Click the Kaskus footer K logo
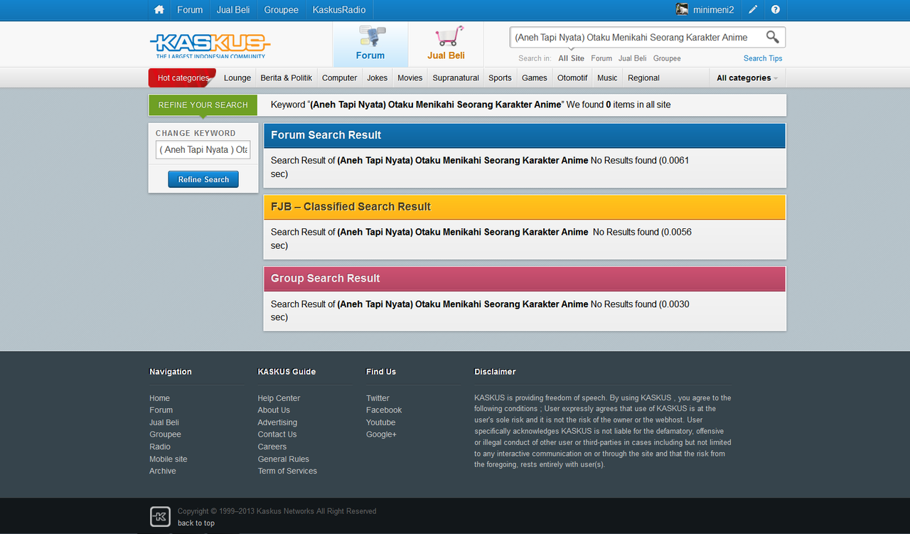This screenshot has height=534, width=910. [160, 516]
